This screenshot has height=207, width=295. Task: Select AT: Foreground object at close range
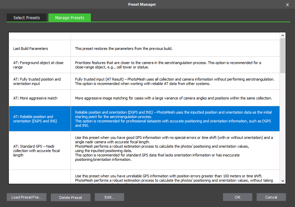38,65
